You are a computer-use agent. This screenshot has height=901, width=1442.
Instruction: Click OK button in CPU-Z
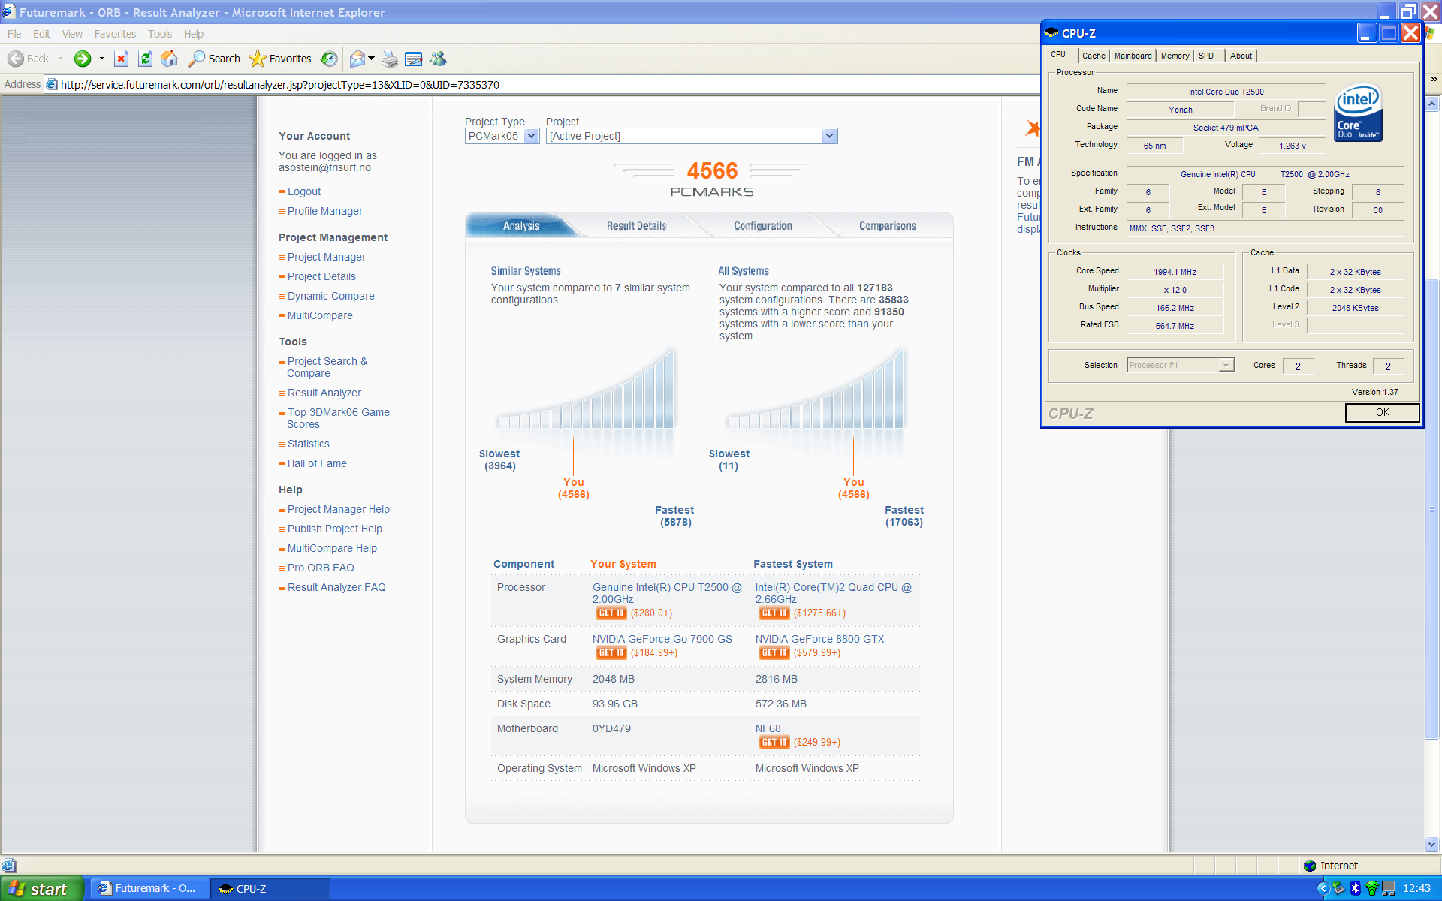[x=1382, y=412]
